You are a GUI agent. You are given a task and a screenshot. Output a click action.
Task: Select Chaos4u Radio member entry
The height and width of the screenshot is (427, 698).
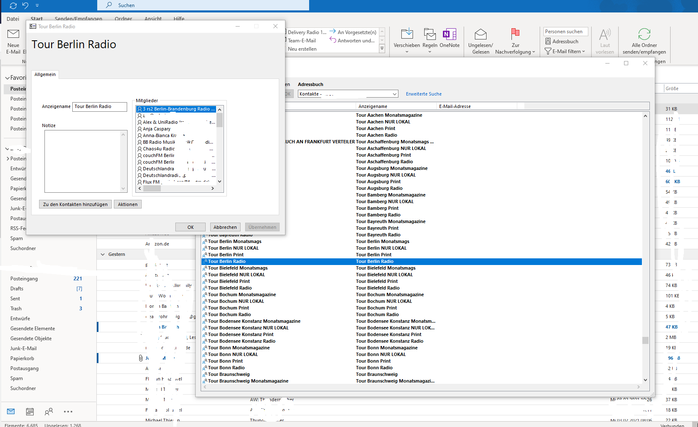176,149
